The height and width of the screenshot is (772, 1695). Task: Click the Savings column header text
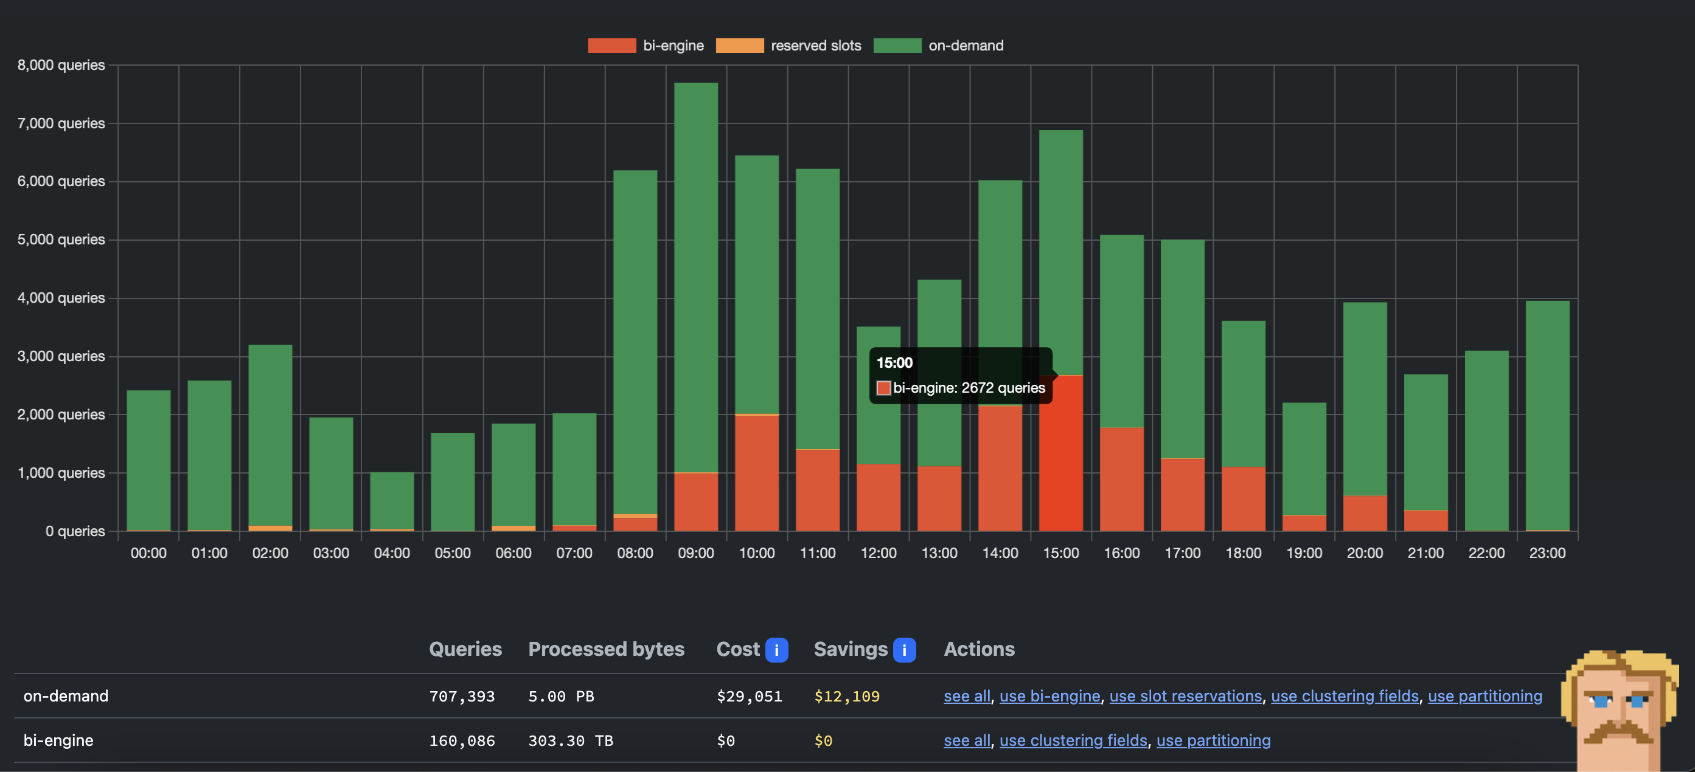[x=850, y=650]
